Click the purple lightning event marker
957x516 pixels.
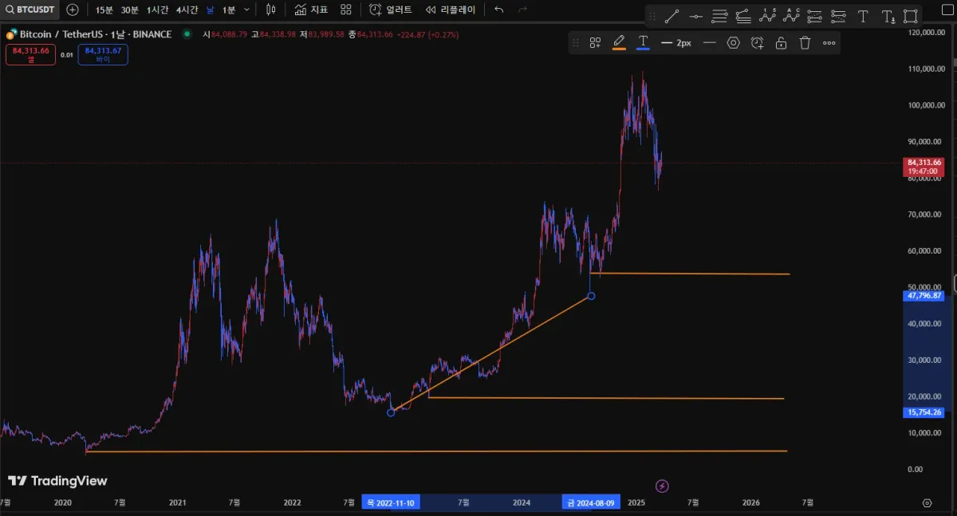[661, 486]
